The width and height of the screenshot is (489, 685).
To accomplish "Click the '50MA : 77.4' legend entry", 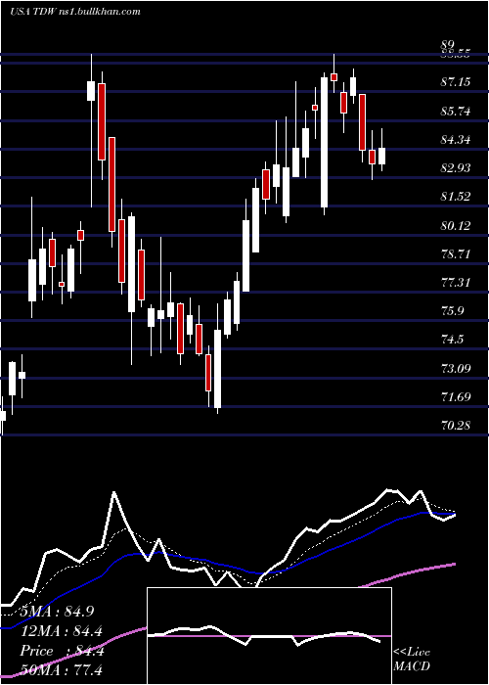I will click(x=61, y=669).
